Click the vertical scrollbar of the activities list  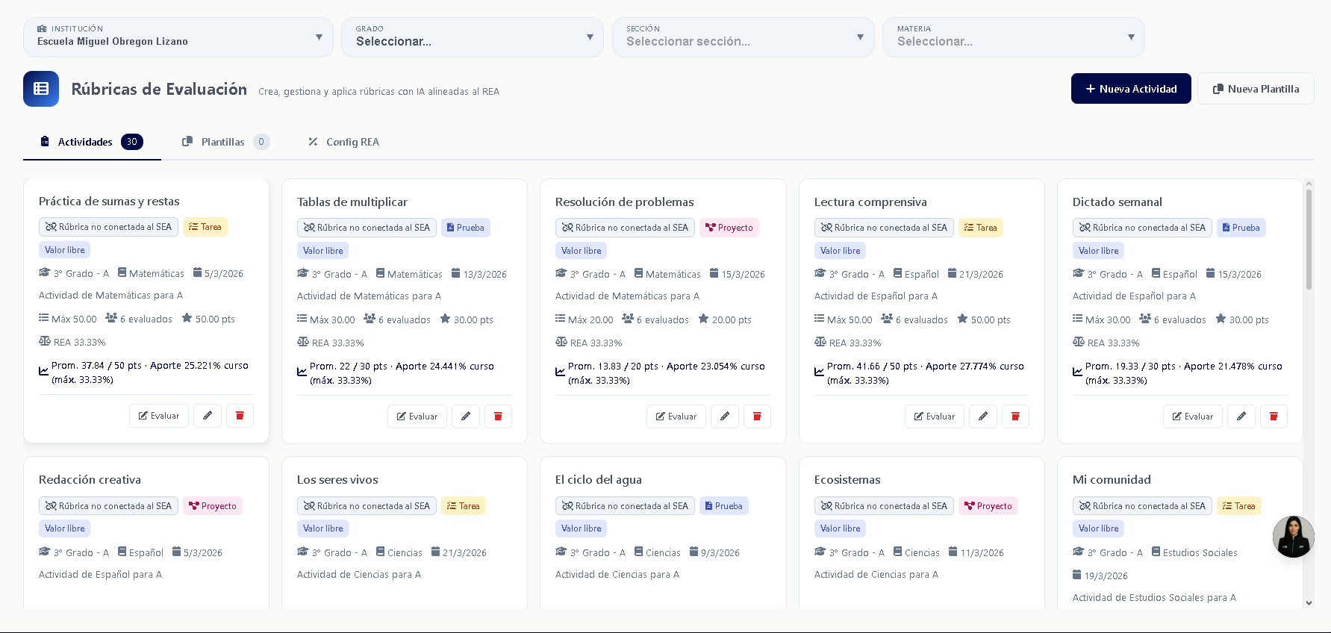[1309, 239]
